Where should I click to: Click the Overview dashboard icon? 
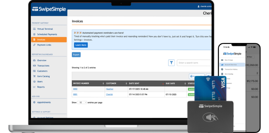point(34,60)
